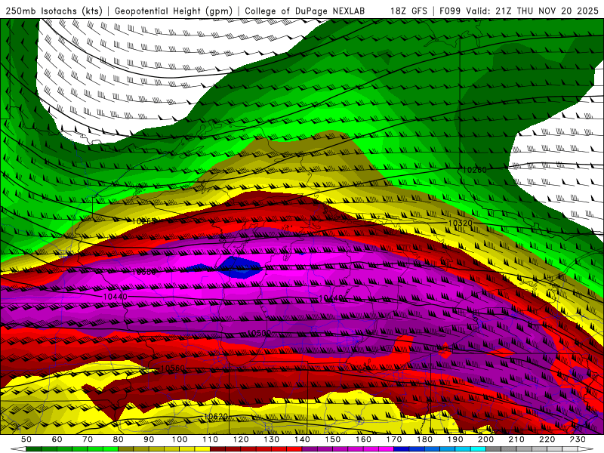Click the 230 value on color scale
The height and width of the screenshot is (453, 604).
point(578,439)
